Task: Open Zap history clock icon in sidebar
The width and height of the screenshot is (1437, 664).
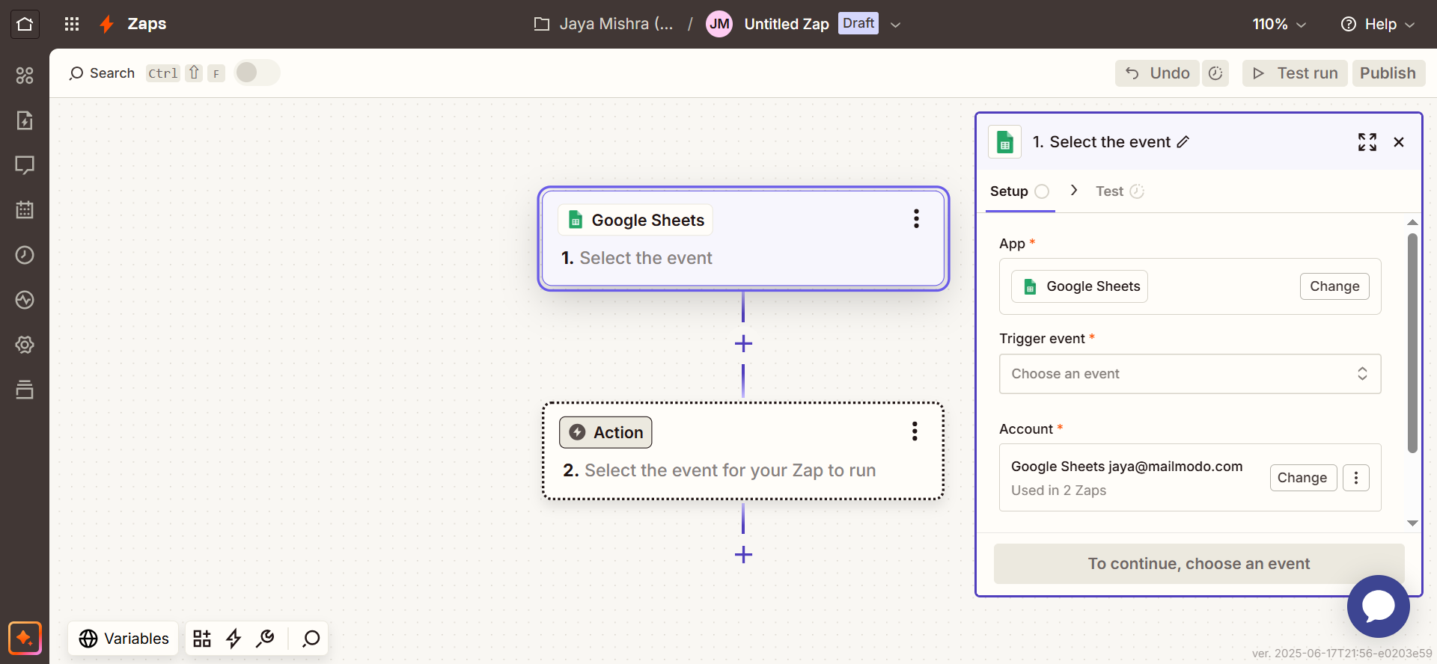Action: click(x=25, y=255)
